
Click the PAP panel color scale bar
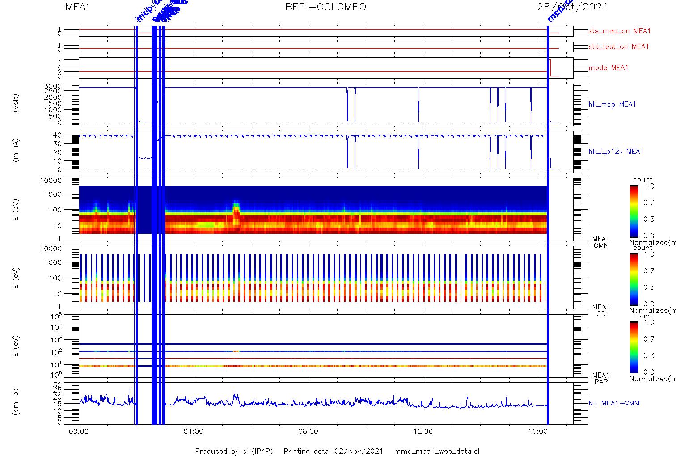click(x=634, y=347)
